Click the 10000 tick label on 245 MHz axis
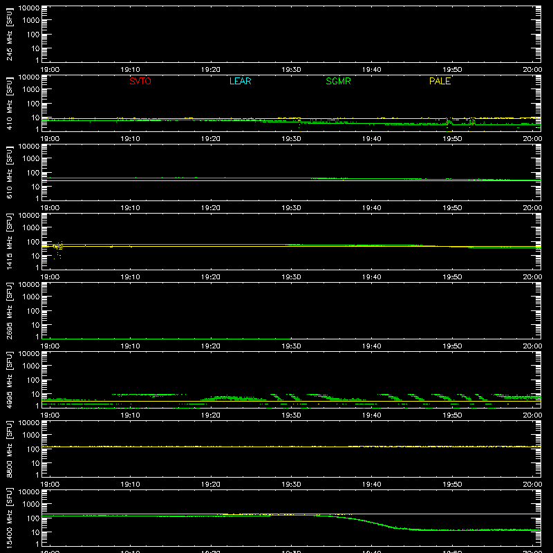 (29, 8)
